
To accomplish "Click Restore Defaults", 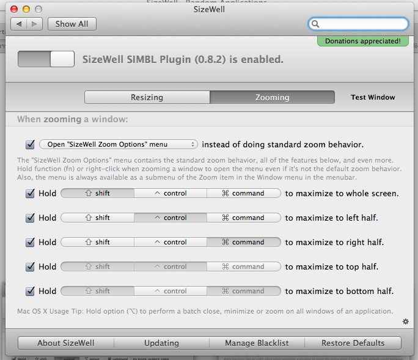I will pos(353,343).
